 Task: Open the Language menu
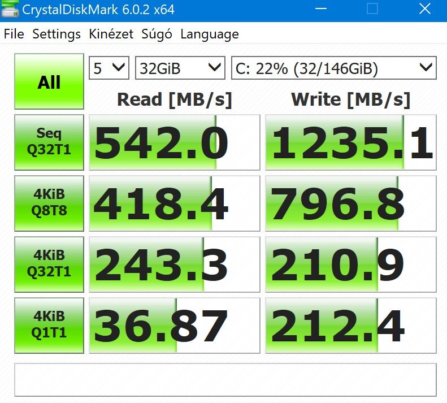click(210, 34)
